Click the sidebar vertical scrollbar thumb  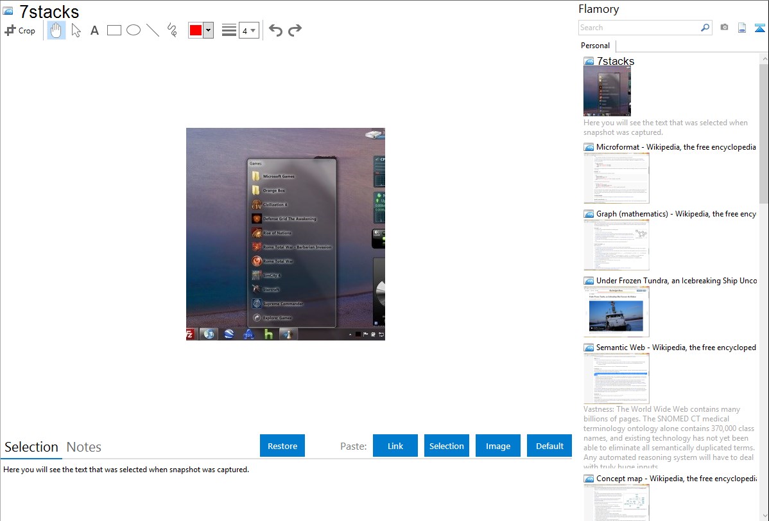pyautogui.click(x=764, y=133)
